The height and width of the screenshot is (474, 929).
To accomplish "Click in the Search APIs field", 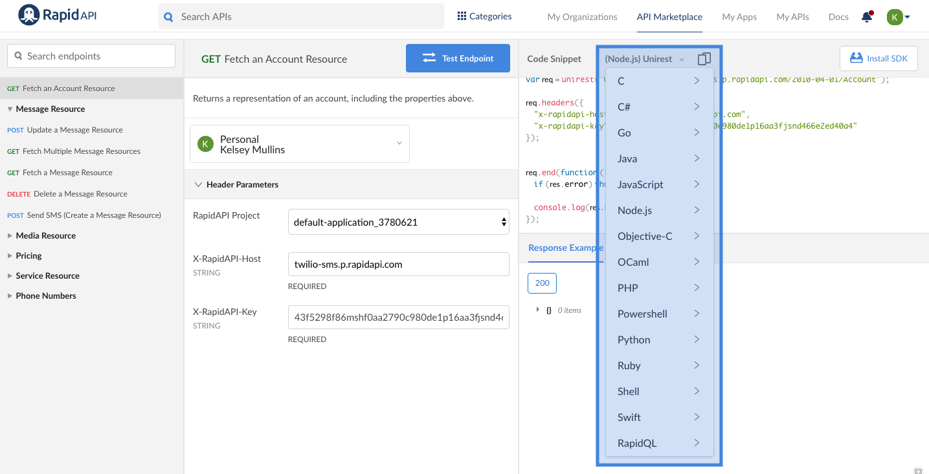I will tap(302, 16).
